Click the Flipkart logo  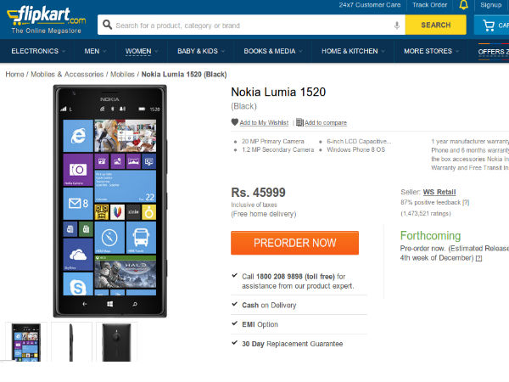(46, 15)
